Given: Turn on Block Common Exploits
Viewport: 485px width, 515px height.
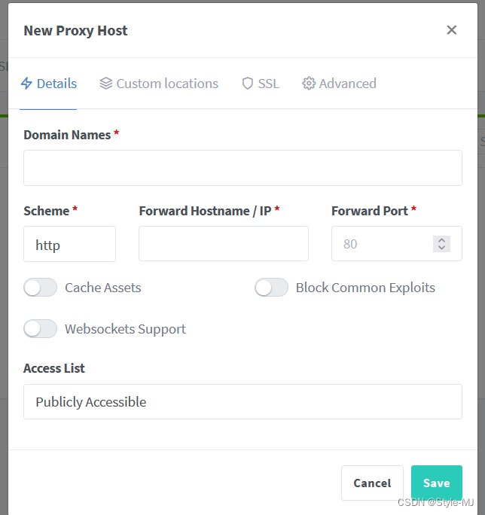Looking at the screenshot, I should click(271, 288).
